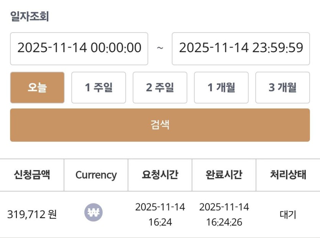Screen dimensions: 320x238
Task: Select the 2 주일 period button
Action: pyautogui.click(x=160, y=87)
